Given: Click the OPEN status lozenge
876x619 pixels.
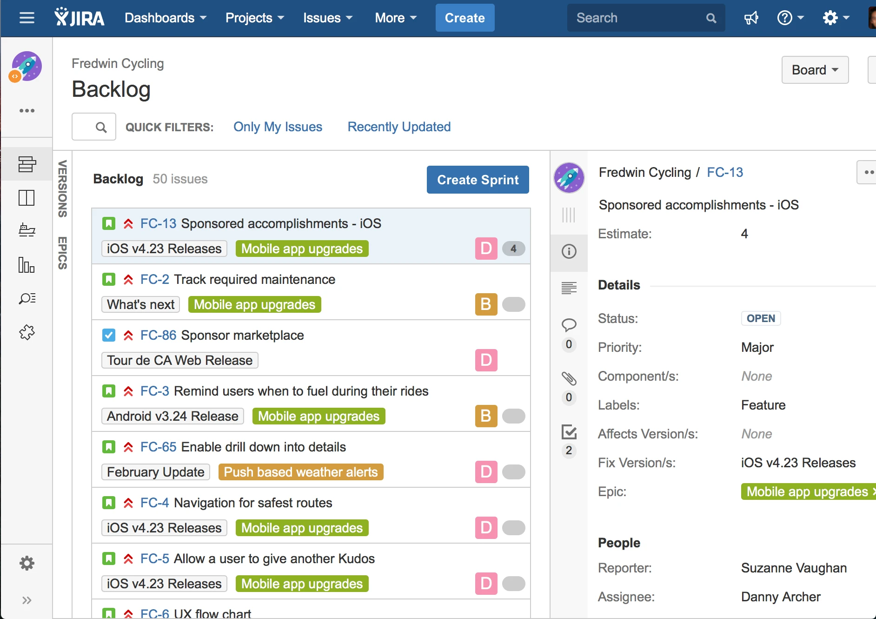Looking at the screenshot, I should [761, 318].
